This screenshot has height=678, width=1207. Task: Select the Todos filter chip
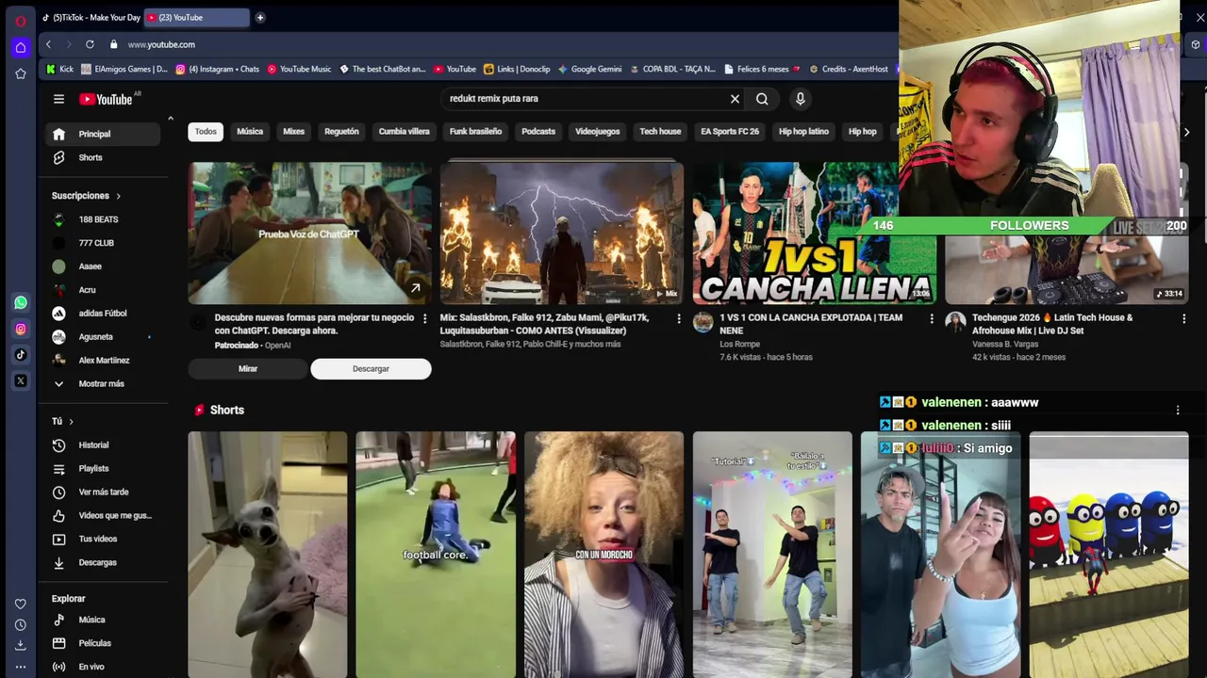pos(206,132)
